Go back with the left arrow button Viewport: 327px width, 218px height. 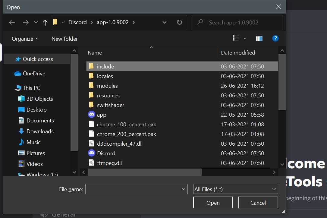point(12,22)
